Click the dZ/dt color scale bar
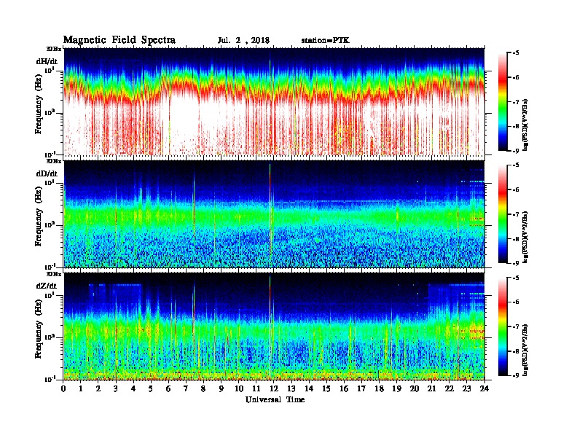577x446 pixels. pyautogui.click(x=503, y=326)
